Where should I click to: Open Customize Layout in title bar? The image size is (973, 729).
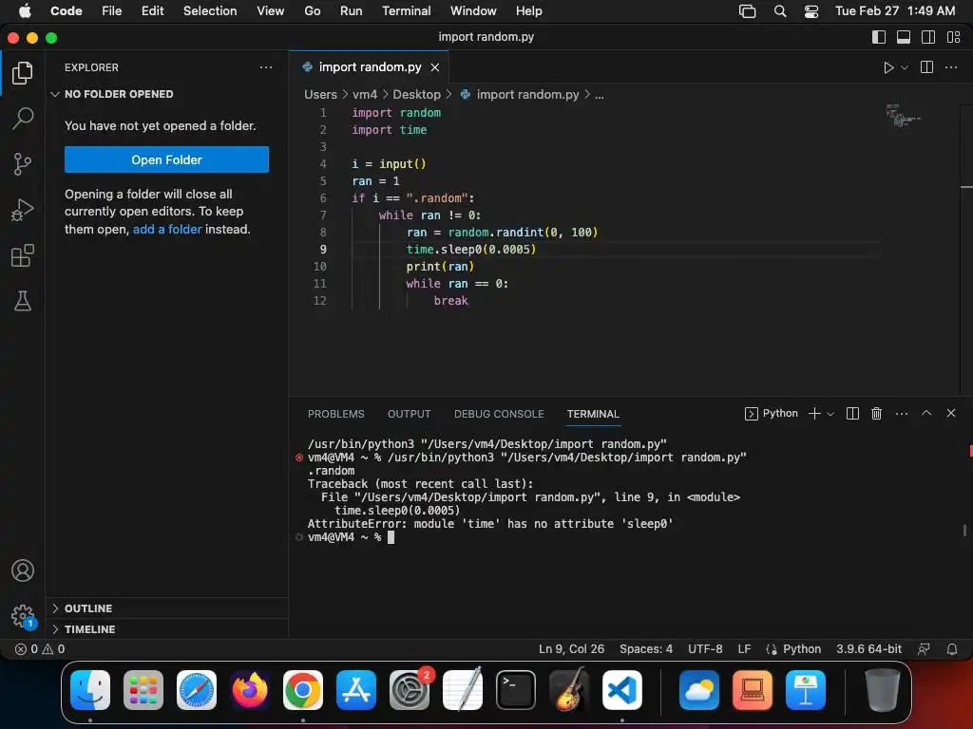pyautogui.click(x=953, y=37)
